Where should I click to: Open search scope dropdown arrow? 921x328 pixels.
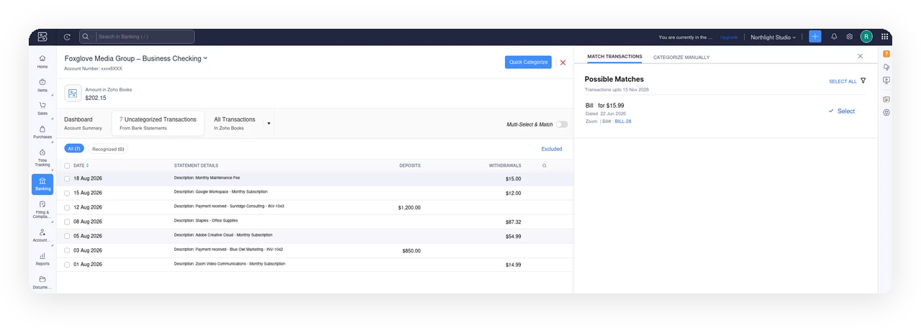(x=92, y=37)
